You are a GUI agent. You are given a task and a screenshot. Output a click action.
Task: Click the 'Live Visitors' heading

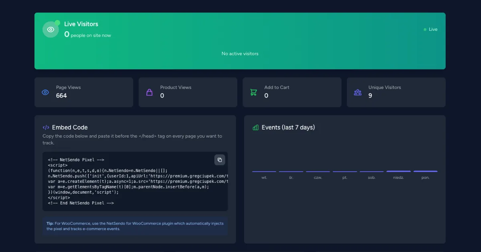(x=81, y=24)
